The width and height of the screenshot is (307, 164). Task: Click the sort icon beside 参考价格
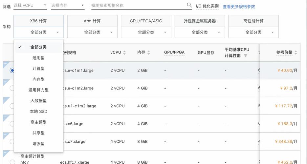pos(296,52)
